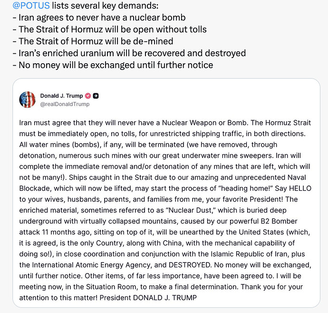Click Donald J. Trump's flag avatar
Screen dimensions: 328x313
pos(28,100)
